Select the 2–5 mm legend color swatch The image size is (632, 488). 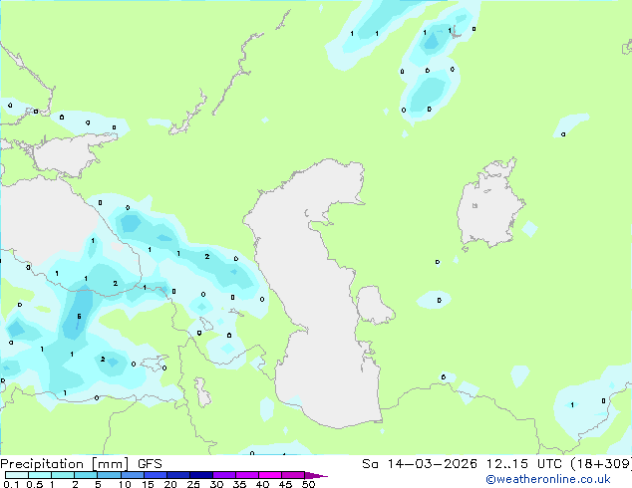point(86,475)
